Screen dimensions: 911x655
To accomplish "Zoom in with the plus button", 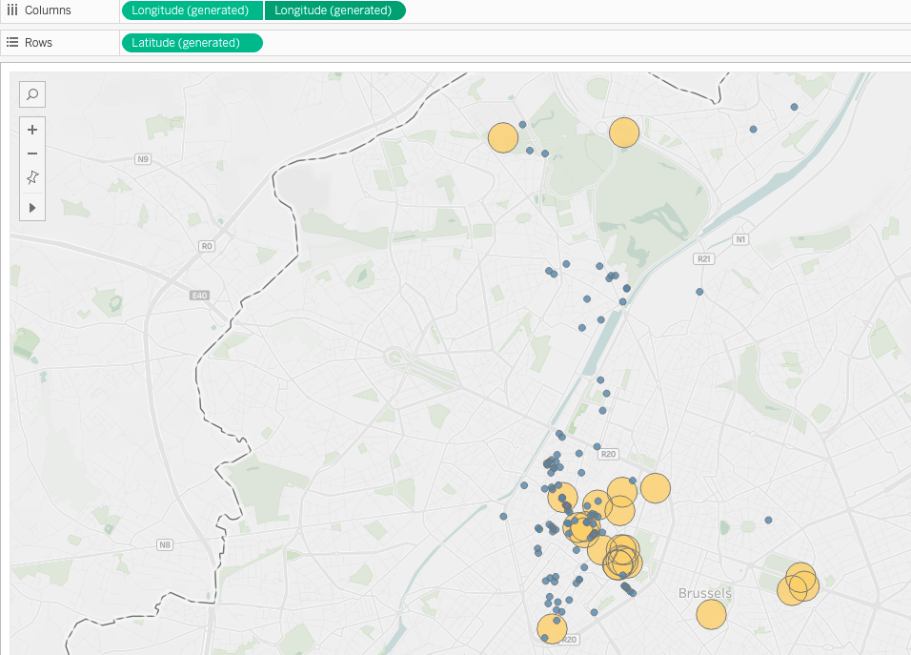I will 32,130.
